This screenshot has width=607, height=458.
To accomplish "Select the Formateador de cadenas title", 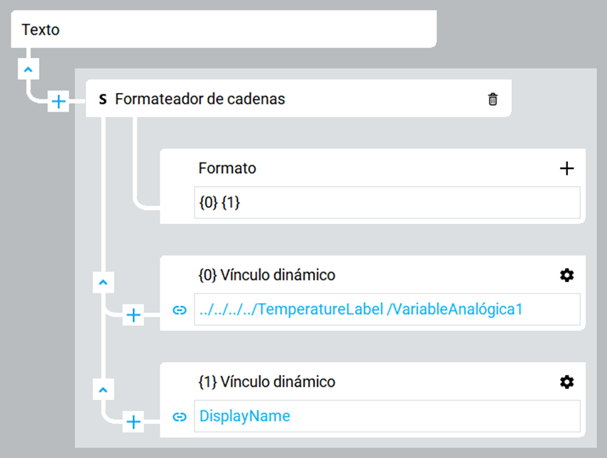I will click(x=200, y=99).
